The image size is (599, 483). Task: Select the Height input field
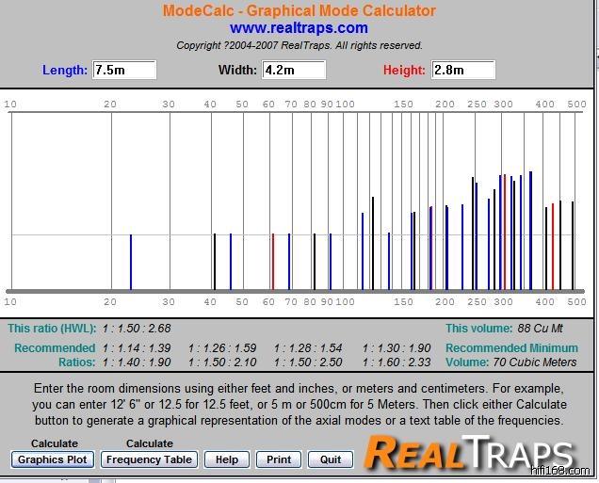(462, 71)
